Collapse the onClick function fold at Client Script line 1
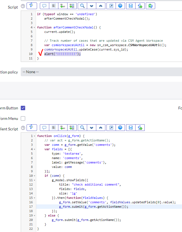 [34, 136]
